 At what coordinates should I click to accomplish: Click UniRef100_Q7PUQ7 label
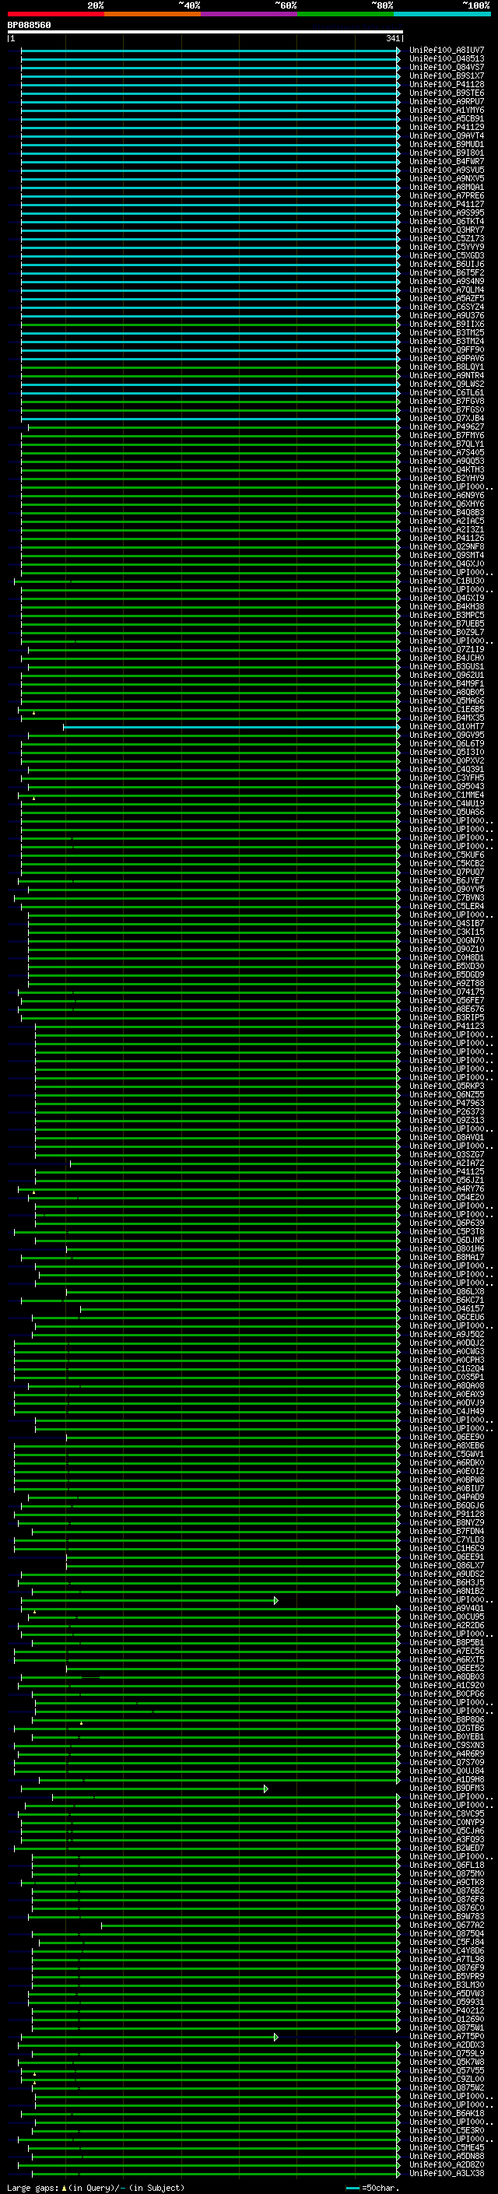pos(446,872)
